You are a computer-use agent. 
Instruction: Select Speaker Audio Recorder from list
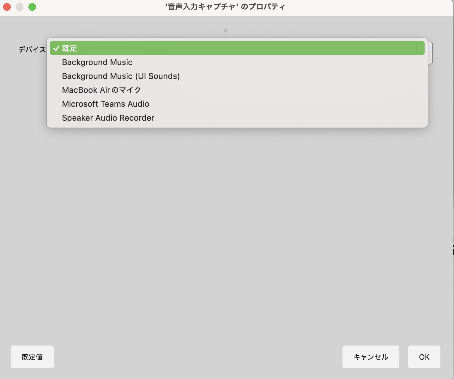tap(108, 118)
